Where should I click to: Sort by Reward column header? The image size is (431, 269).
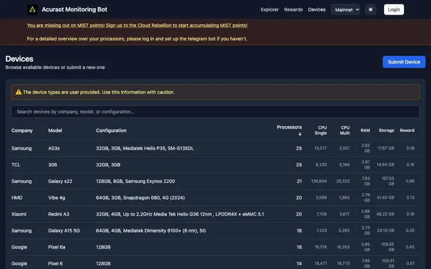click(407, 130)
